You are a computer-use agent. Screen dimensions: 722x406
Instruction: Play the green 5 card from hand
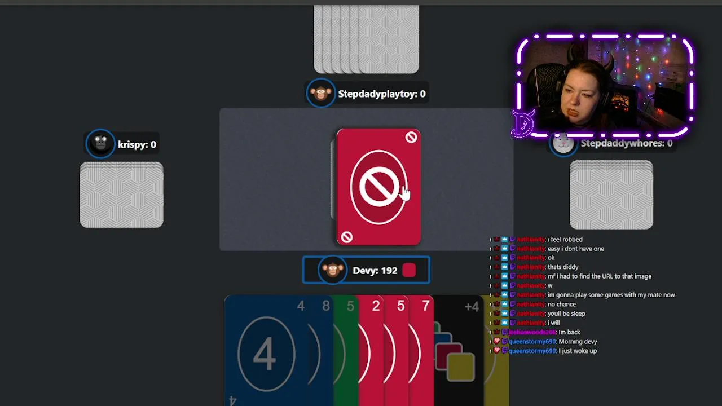click(x=346, y=351)
